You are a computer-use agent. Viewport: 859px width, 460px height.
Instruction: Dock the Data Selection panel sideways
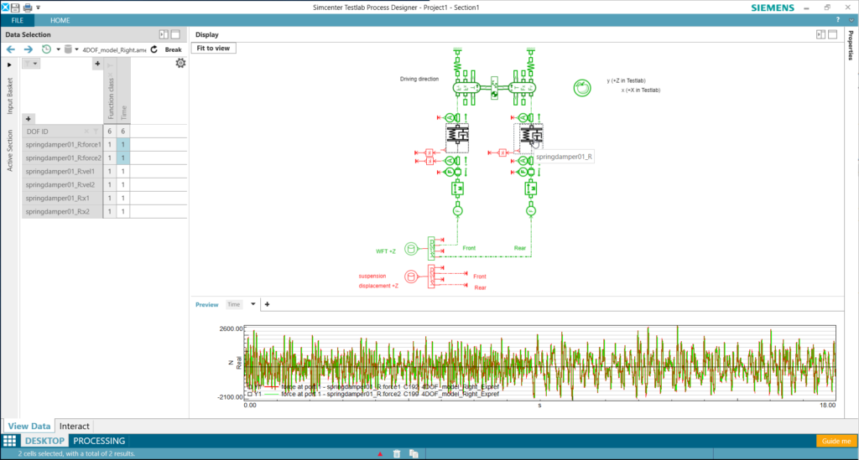point(164,34)
